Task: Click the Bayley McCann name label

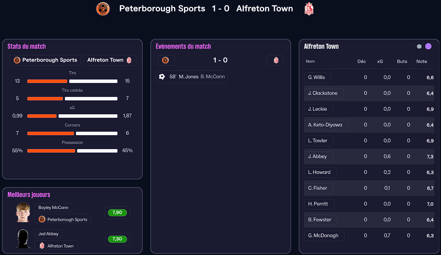Action: 53,208
